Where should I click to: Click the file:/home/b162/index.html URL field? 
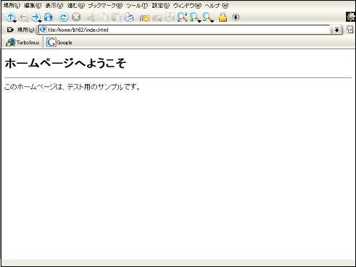(185, 30)
